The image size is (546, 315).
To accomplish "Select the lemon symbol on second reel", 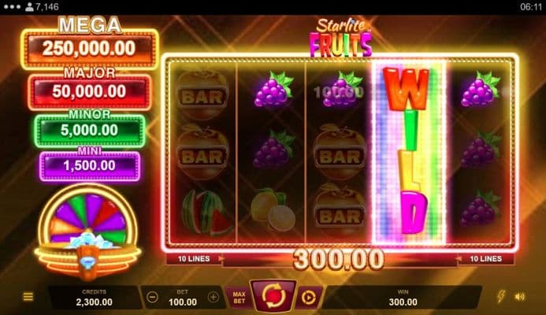I will (x=273, y=210).
